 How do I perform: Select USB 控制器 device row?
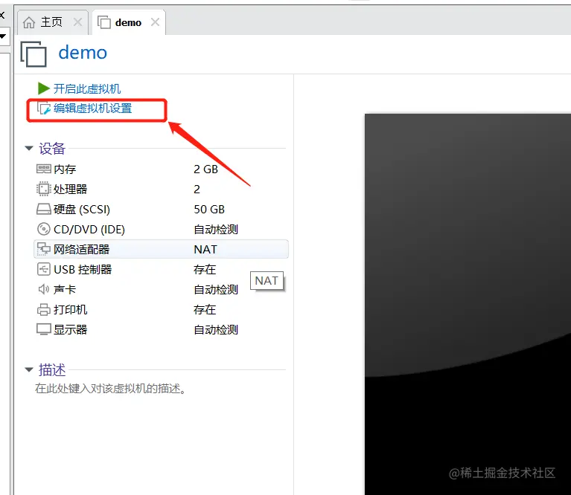tap(161, 269)
